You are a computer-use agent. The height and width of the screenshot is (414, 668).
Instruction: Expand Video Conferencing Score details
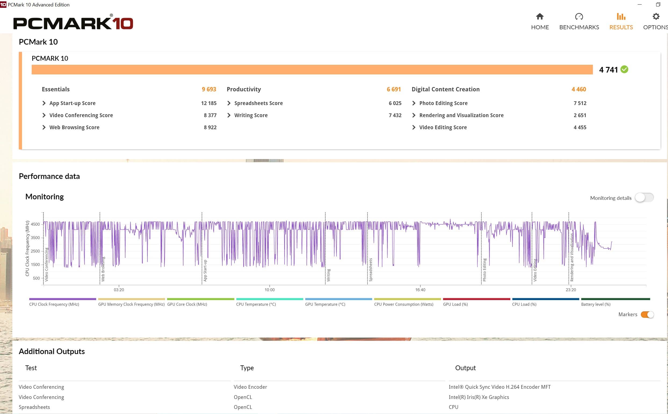pyautogui.click(x=44, y=115)
